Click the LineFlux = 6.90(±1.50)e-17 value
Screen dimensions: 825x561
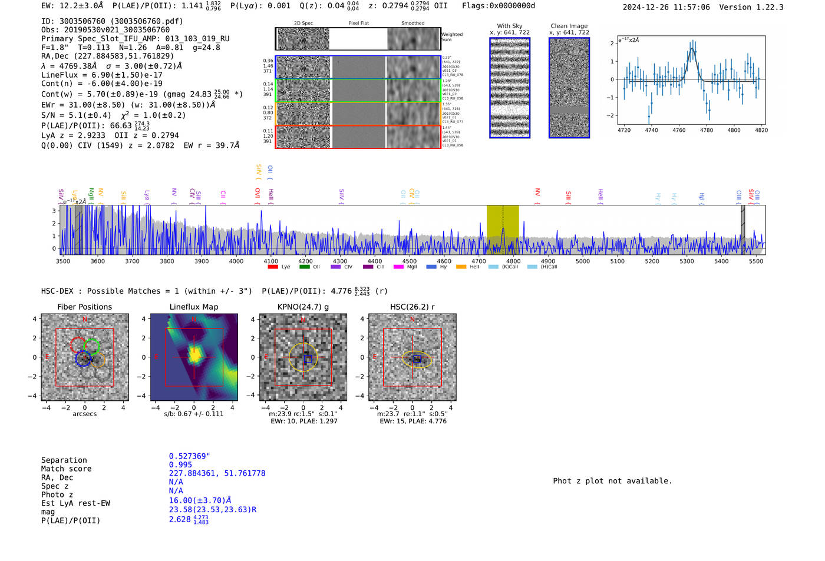coord(102,75)
